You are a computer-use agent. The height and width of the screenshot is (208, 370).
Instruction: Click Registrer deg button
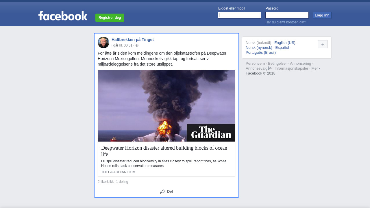click(x=110, y=18)
